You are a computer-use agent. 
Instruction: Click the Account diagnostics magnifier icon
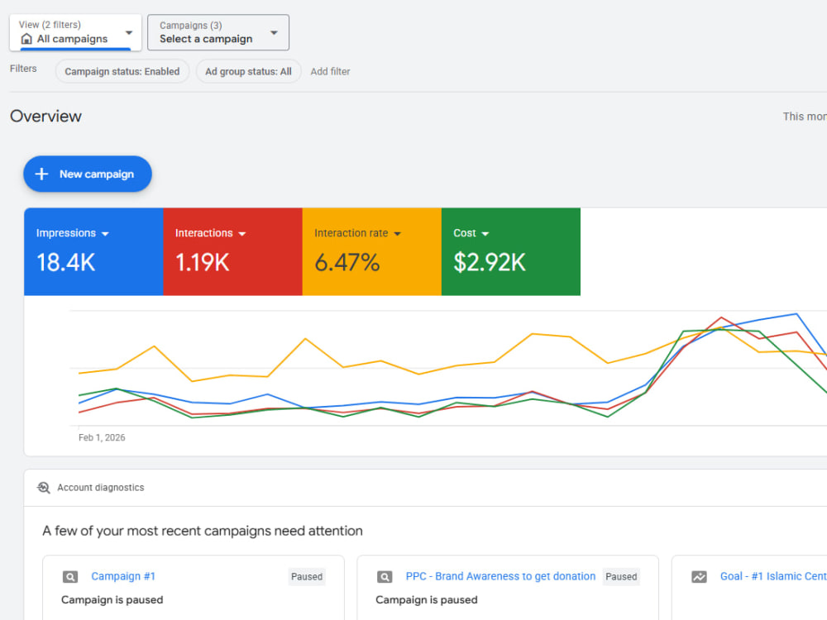[44, 488]
